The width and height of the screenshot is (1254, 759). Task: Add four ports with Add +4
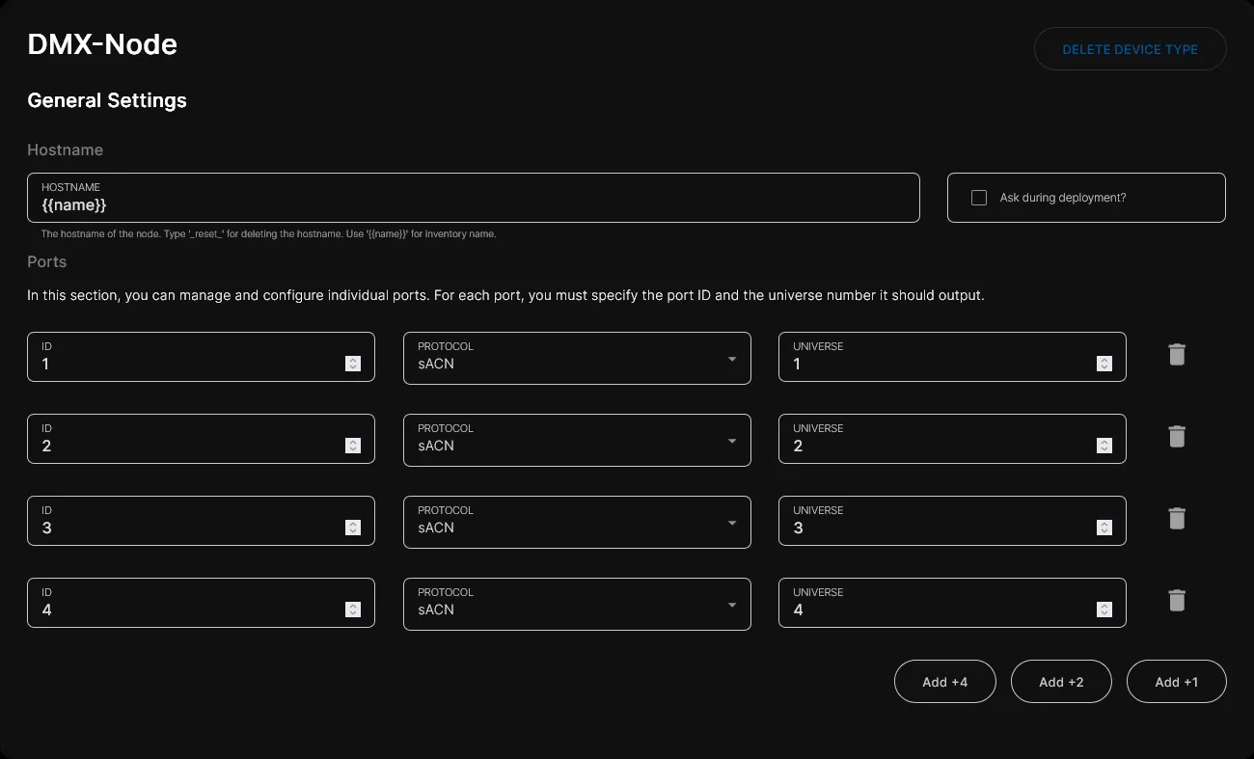(x=944, y=682)
